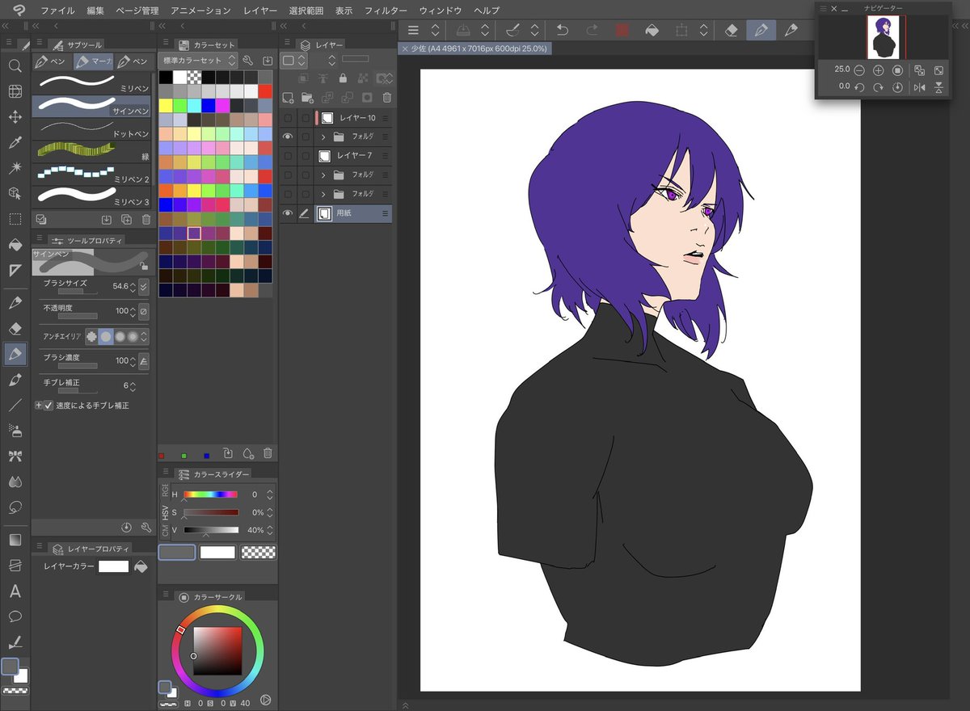Create a new layer folder

tap(307, 98)
